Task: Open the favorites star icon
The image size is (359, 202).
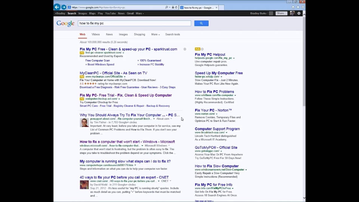Action: coord(298,7)
